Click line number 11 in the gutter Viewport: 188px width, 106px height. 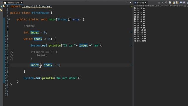(x=6, y=39)
